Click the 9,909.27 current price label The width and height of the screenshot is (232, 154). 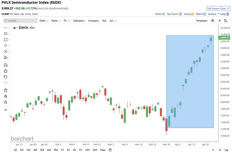(224, 38)
